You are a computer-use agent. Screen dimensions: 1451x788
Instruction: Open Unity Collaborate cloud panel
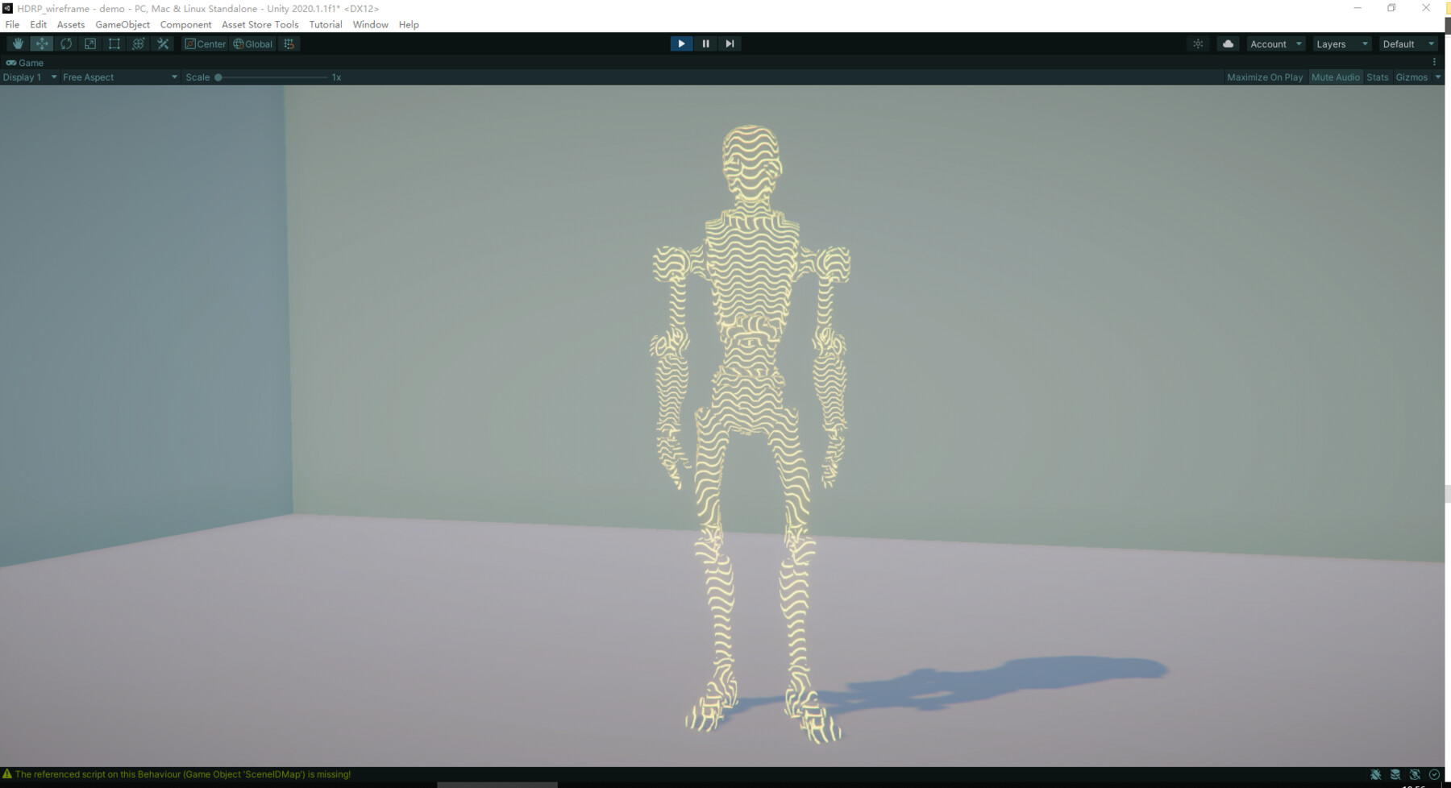coord(1227,44)
